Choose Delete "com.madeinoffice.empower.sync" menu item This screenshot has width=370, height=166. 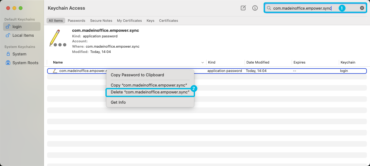tap(150, 92)
